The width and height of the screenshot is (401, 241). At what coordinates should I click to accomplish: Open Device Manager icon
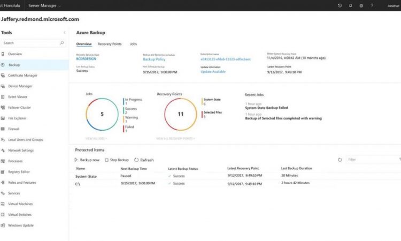[x=3, y=86]
